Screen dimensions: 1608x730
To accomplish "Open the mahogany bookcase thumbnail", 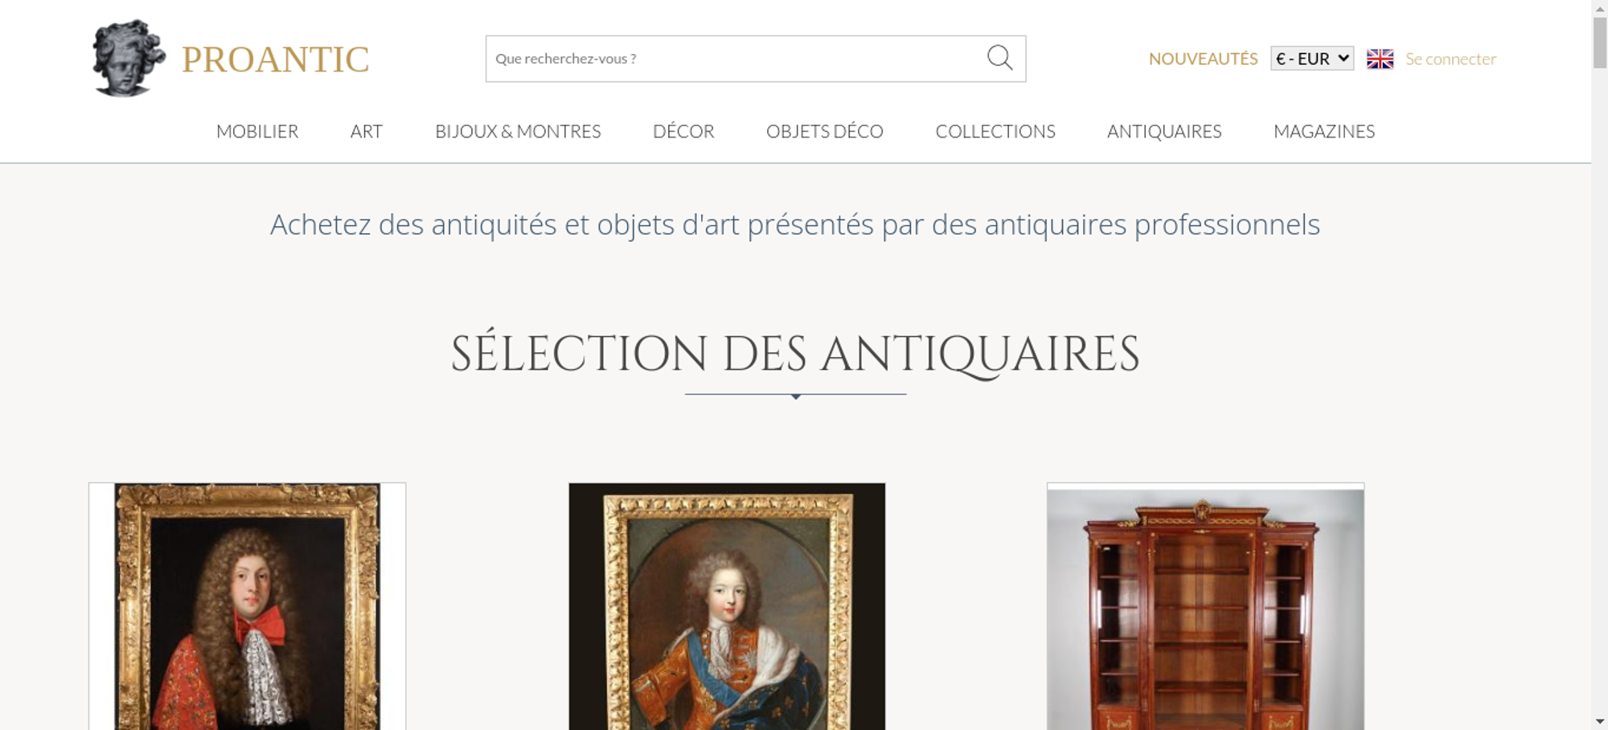I will (1205, 606).
